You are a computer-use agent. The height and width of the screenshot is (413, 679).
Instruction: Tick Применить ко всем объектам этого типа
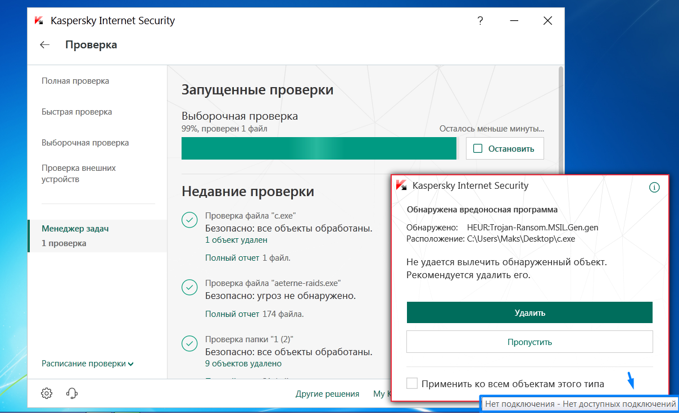[x=412, y=383]
